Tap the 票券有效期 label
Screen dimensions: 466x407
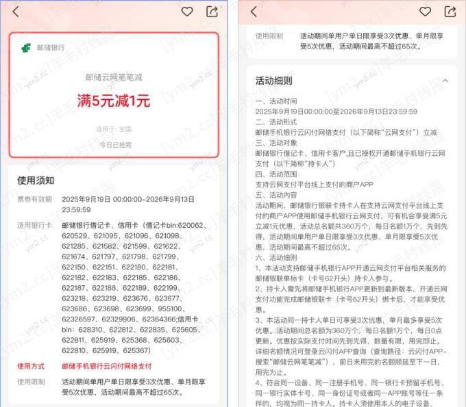(34, 199)
